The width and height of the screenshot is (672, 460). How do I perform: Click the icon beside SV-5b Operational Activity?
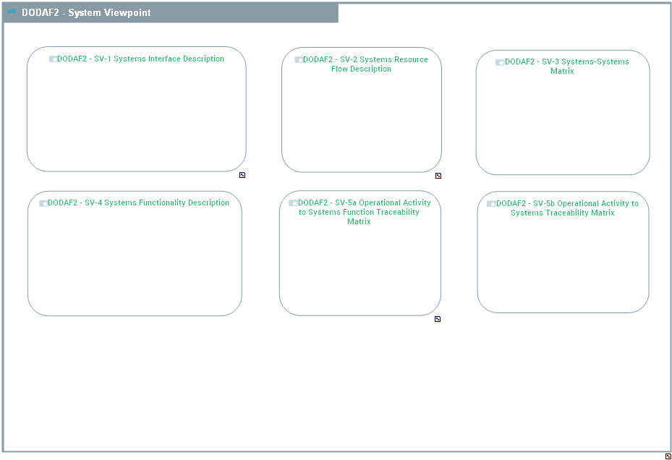coord(491,204)
